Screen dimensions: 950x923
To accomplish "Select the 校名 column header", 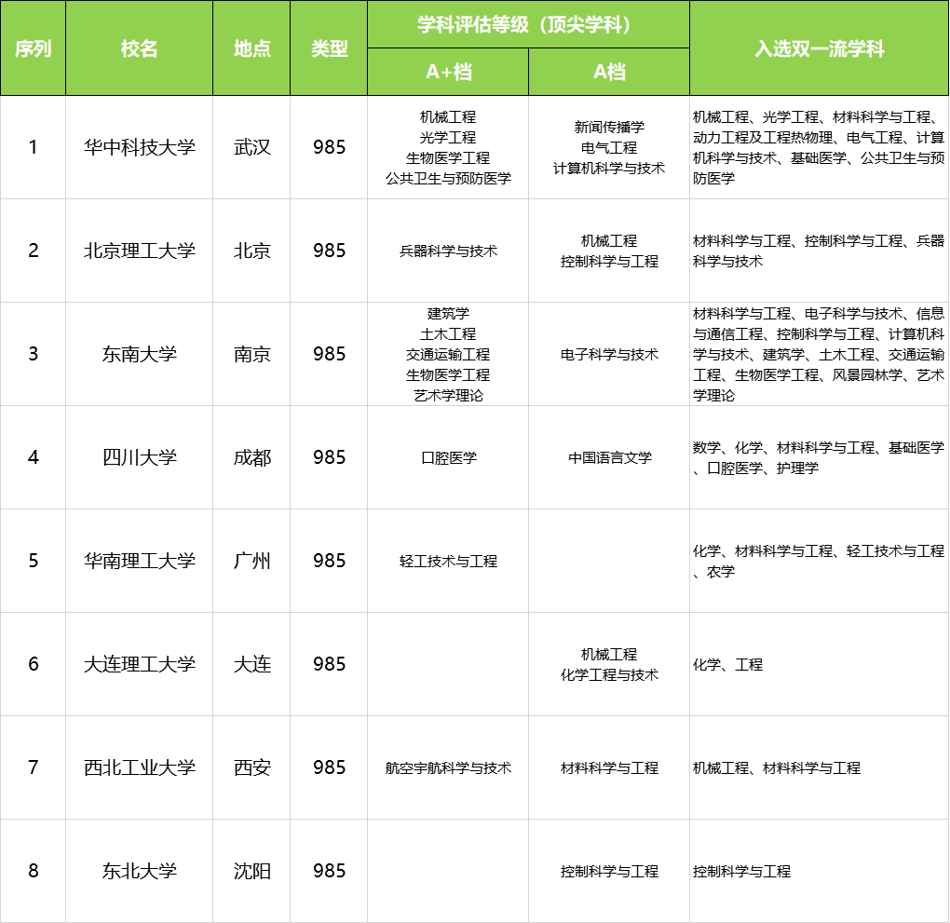I will click(139, 48).
